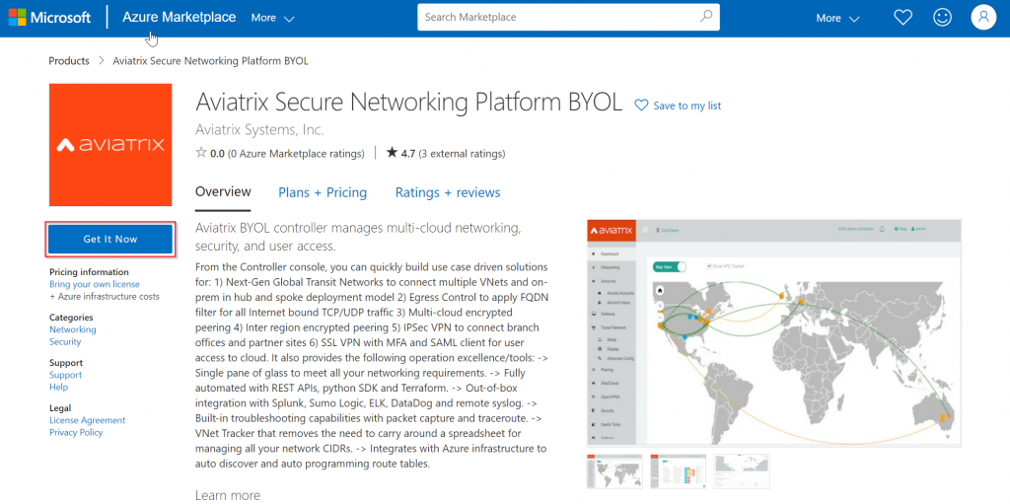The height and width of the screenshot is (504, 1010).
Task: Click the Save to my list heart icon
Action: point(641,106)
